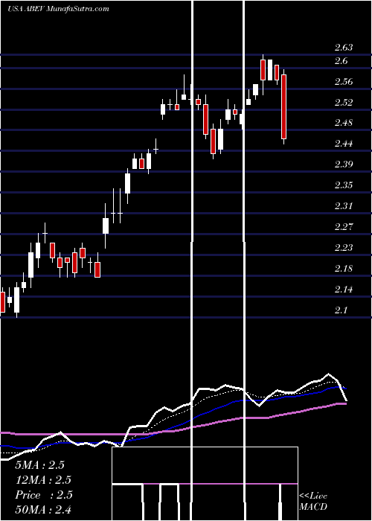The width and height of the screenshot is (372, 521).
Task: Click the USA ABEV MunafaSutra.com chart title
Action: (x=58, y=9)
